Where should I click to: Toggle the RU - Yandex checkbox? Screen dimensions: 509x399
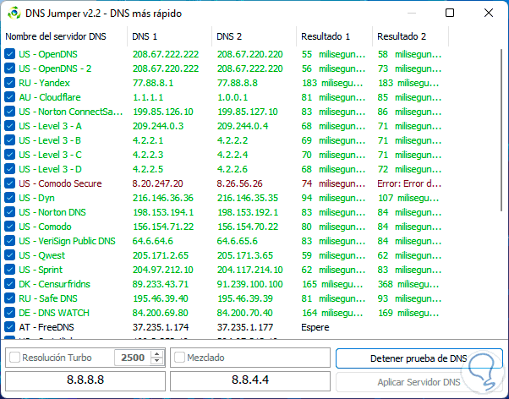click(x=10, y=83)
